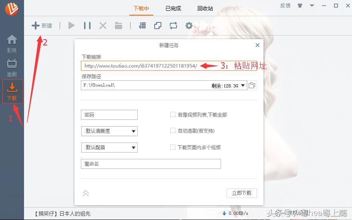Click the 下载链接 URL input field
The width and height of the screenshot is (352, 220).
coord(169,66)
